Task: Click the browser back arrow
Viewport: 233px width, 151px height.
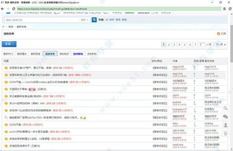Action: click(x=3, y=9)
